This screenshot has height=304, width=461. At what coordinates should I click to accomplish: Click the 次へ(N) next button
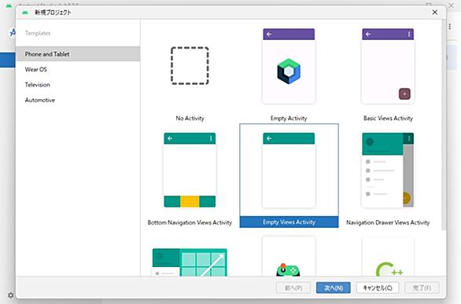tap(333, 288)
